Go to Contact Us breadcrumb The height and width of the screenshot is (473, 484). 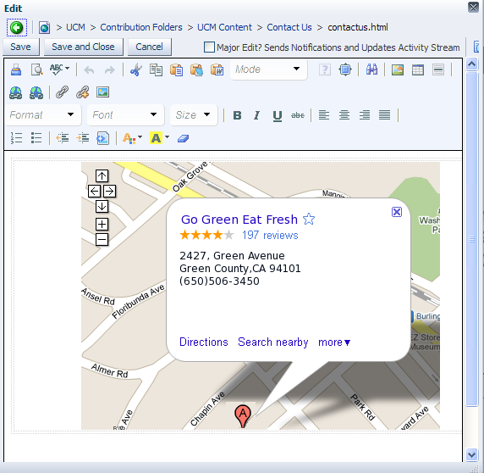click(x=289, y=27)
